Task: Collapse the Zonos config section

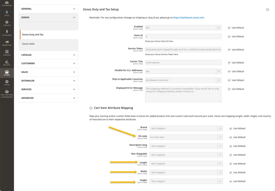Action: click(x=48, y=17)
